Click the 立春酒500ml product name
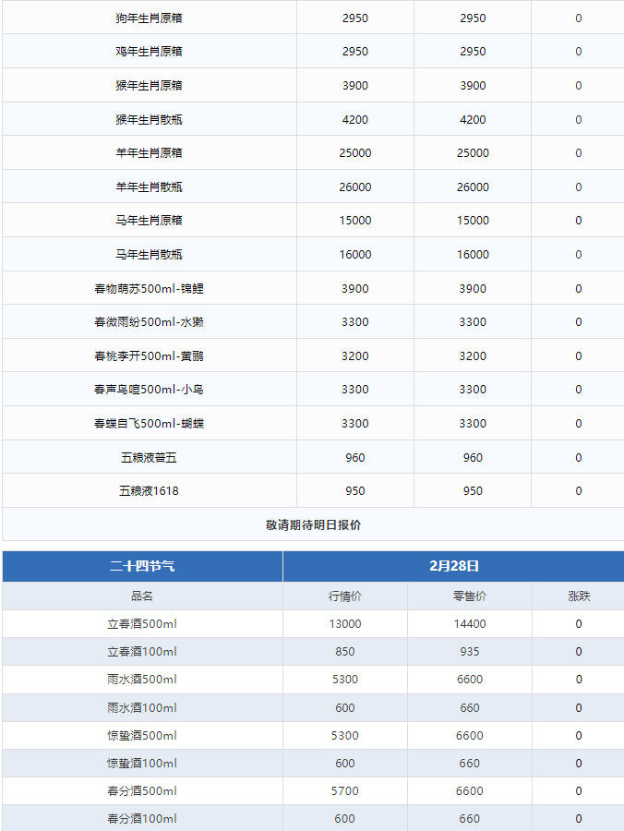The image size is (624, 831). point(142,624)
